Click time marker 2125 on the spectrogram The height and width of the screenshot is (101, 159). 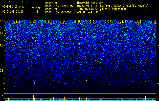click(x=78, y=22)
